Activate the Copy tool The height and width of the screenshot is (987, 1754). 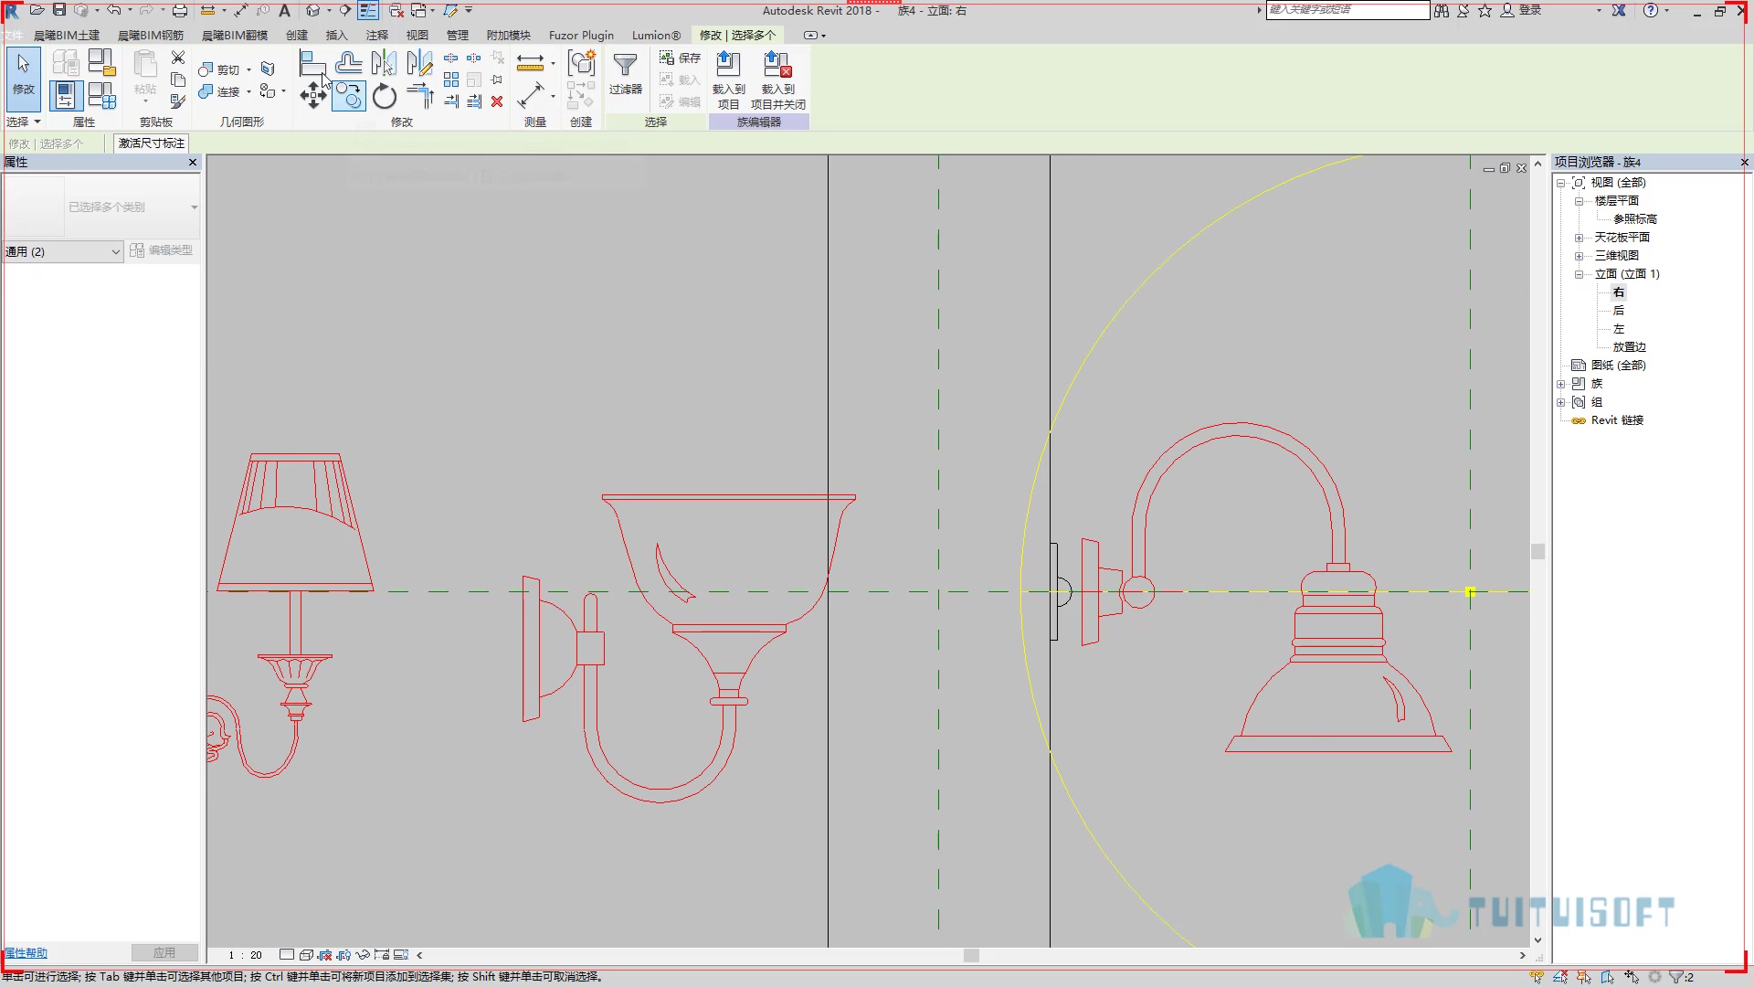pos(349,95)
